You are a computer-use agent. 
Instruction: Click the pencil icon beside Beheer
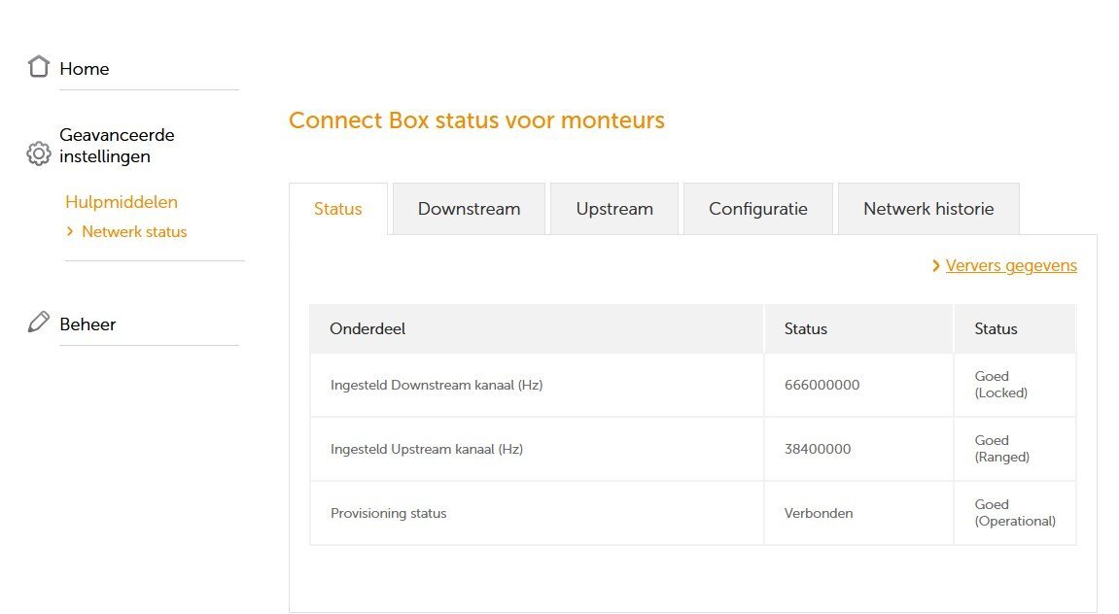point(39,323)
